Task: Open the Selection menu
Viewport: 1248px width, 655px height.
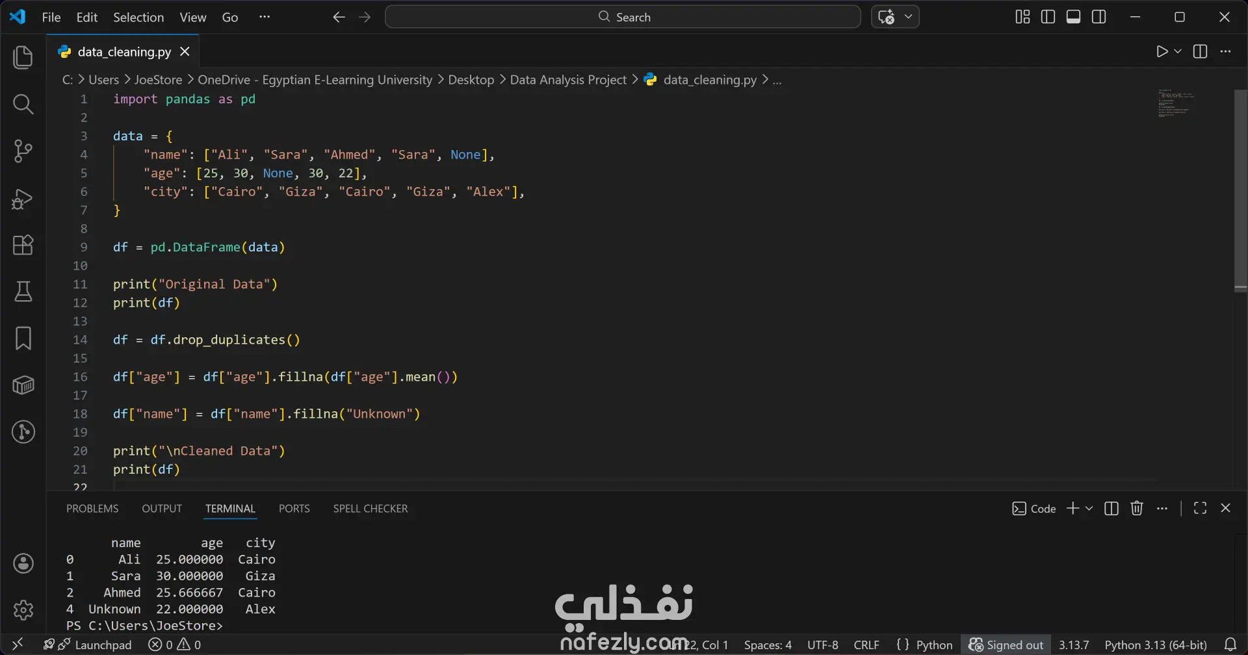Action: [138, 17]
